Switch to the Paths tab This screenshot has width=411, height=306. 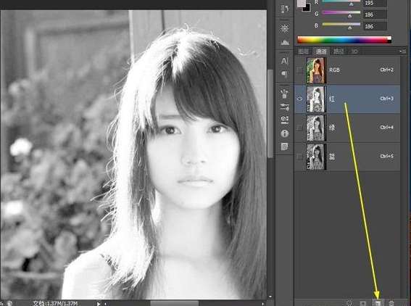[x=338, y=51]
